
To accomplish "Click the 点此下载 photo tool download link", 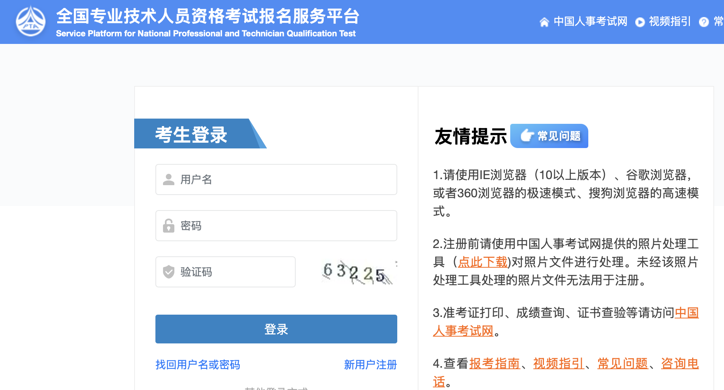I will coord(482,262).
